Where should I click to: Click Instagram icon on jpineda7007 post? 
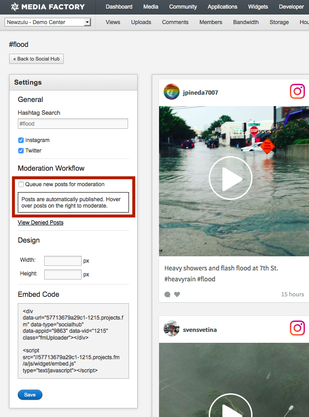click(297, 92)
